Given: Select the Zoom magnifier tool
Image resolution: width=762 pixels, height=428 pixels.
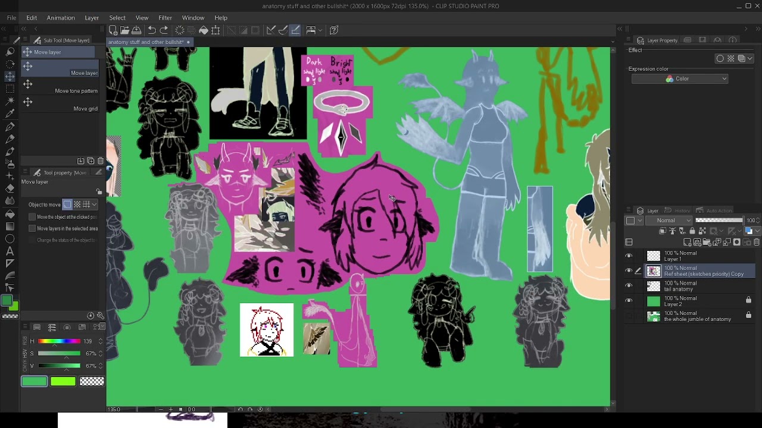Looking at the screenshot, I should (x=10, y=52).
